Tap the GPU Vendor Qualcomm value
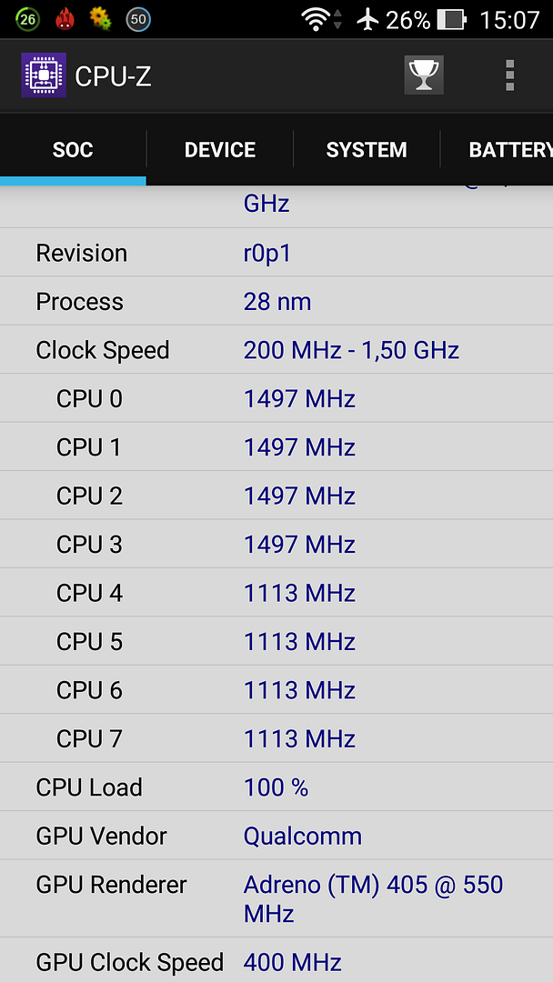Image resolution: width=553 pixels, height=982 pixels. pos(303,837)
